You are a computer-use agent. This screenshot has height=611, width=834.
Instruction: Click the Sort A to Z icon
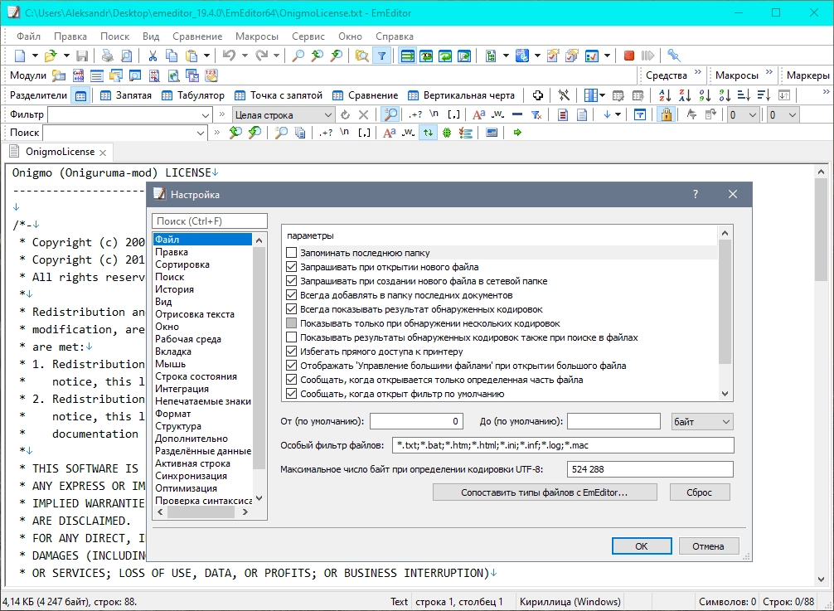[665, 95]
